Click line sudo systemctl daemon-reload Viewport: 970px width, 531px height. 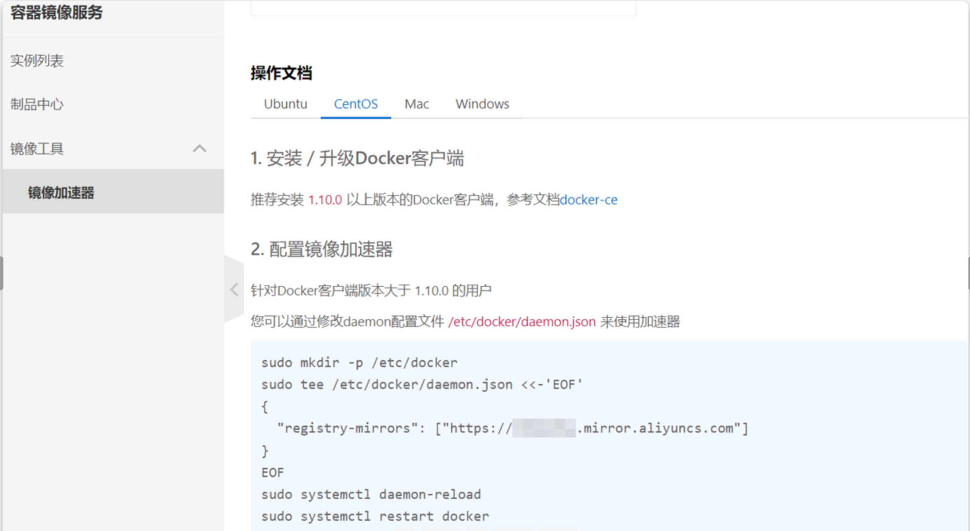371,495
